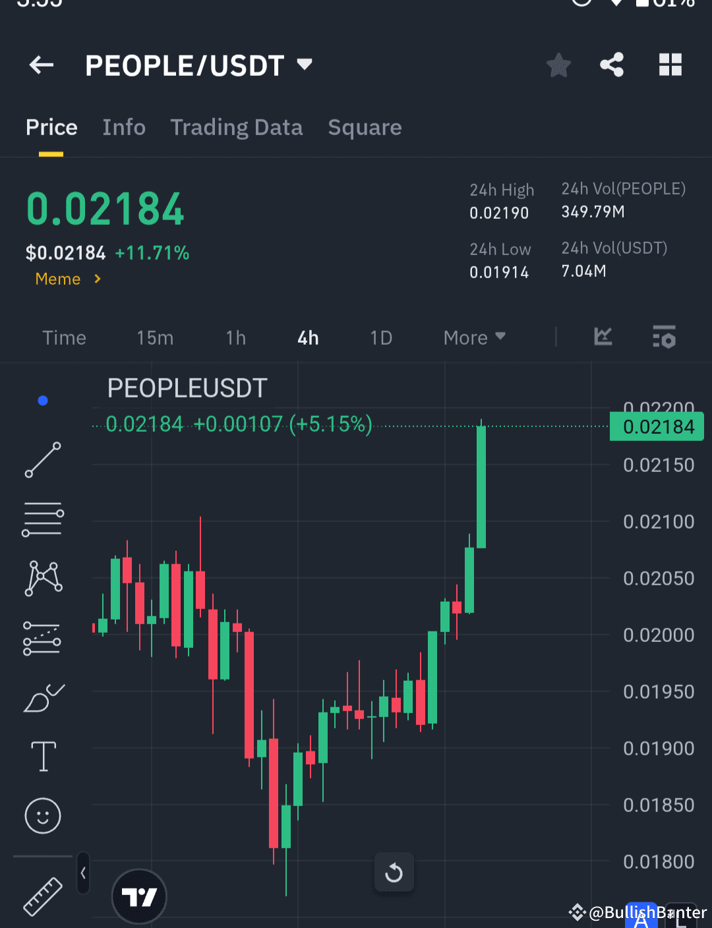712x928 pixels.
Task: Select the pattern drawing tool
Action: coord(42,578)
